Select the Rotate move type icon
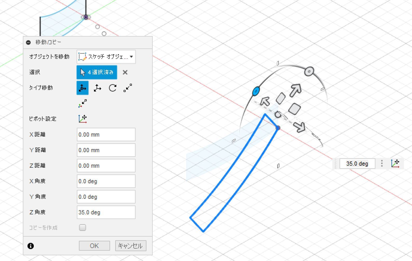This screenshot has height=261, width=412. pyautogui.click(x=113, y=88)
